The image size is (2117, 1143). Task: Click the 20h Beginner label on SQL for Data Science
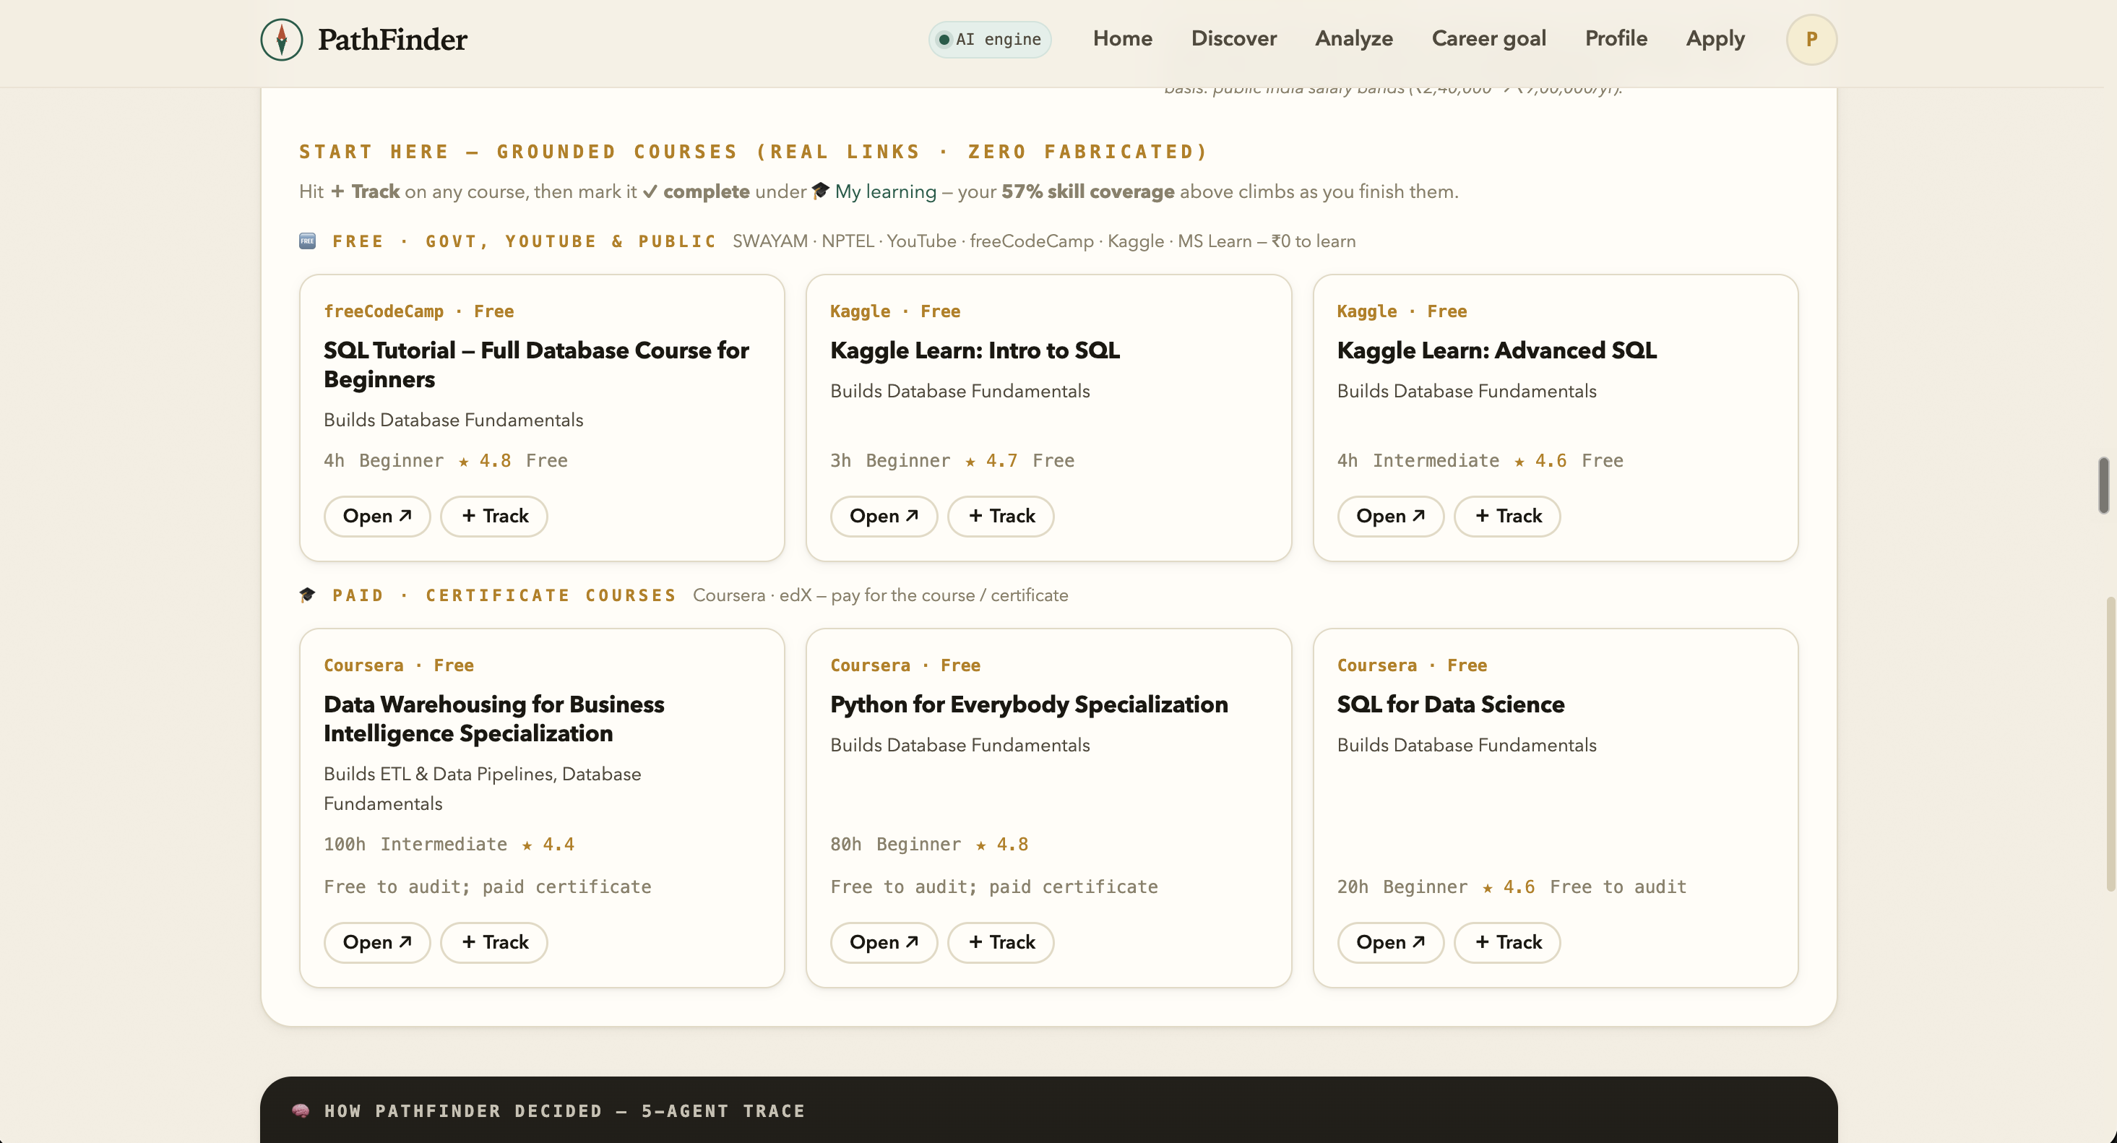[1402, 887]
